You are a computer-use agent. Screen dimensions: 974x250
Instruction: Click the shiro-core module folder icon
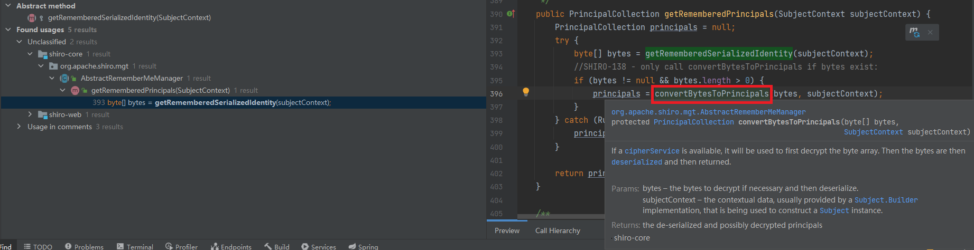click(43, 54)
